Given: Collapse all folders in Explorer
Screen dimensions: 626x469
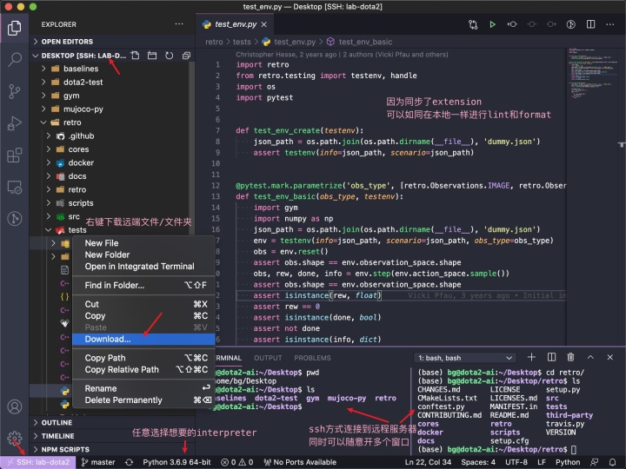Looking at the screenshot, I should point(186,56).
